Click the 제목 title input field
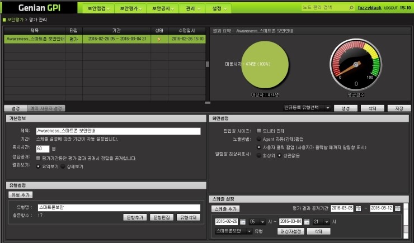This screenshot has height=243, width=414. coord(118,131)
